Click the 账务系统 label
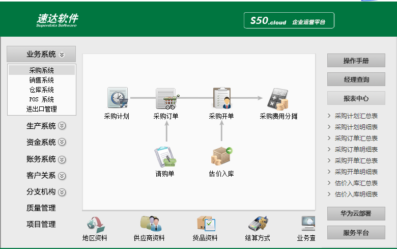The image size is (397, 249). click(x=41, y=159)
